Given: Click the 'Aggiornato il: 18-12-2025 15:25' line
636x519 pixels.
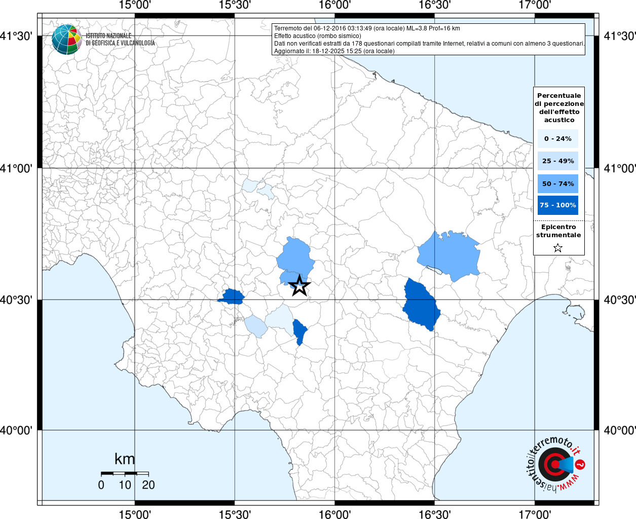Looking at the screenshot, I should point(334,51).
